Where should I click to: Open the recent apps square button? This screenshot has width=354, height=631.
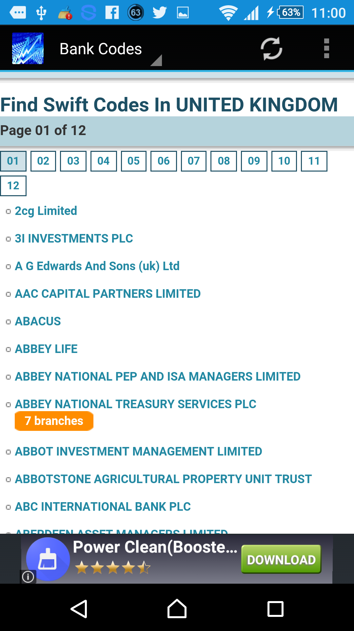275,609
